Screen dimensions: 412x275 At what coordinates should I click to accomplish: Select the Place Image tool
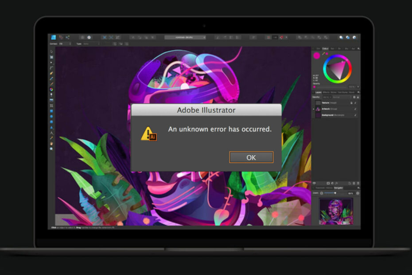click(51, 100)
